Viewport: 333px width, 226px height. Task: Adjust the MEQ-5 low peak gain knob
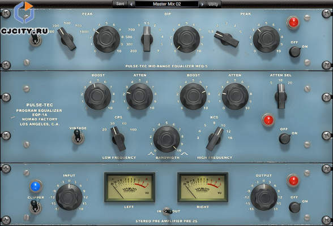tap(106, 39)
